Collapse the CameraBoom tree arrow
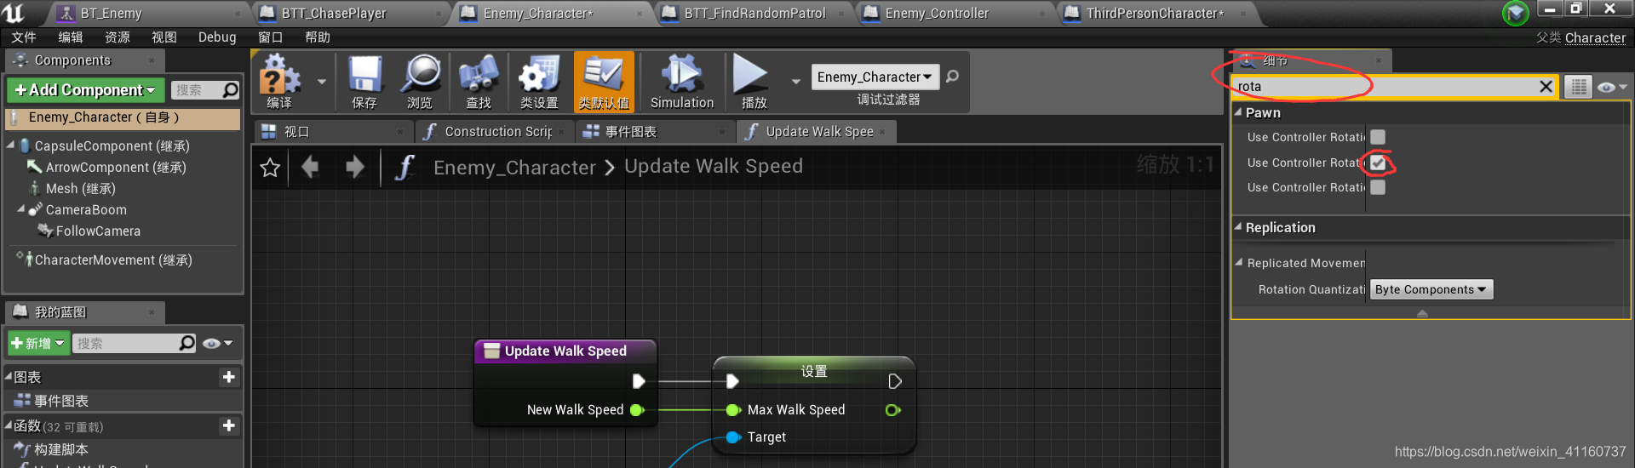This screenshot has height=468, width=1635. click(21, 209)
